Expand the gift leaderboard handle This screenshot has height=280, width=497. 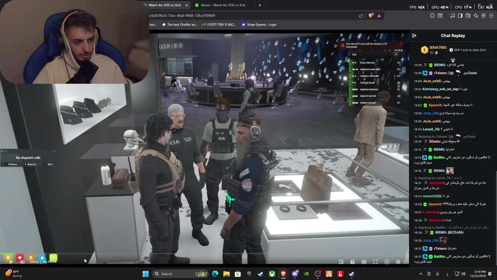coord(453,60)
